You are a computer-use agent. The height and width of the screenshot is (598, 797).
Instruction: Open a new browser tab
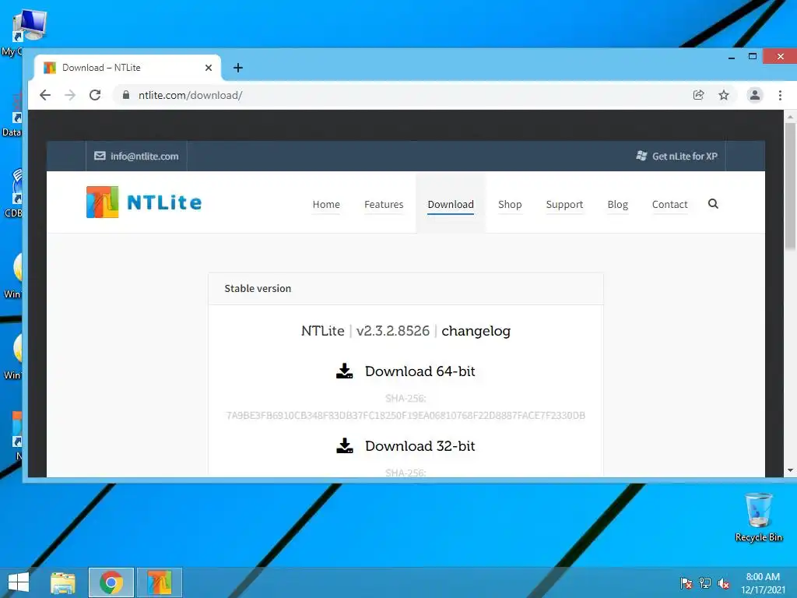tap(238, 68)
